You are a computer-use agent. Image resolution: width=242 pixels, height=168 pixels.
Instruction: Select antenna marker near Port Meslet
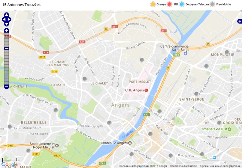[x=142, y=60]
